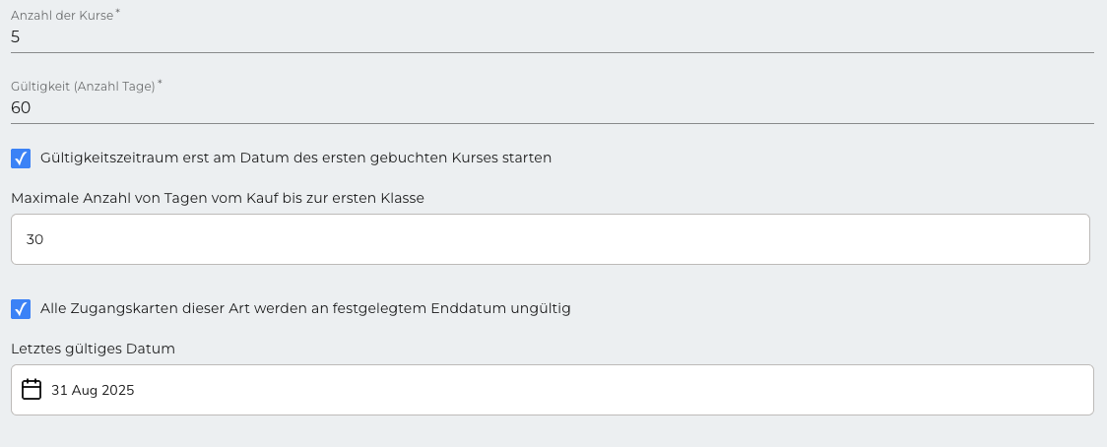This screenshot has width=1107, height=447.
Task: Click the Gültigkeit (Anzahl Tage) label text
Action: pos(83,87)
